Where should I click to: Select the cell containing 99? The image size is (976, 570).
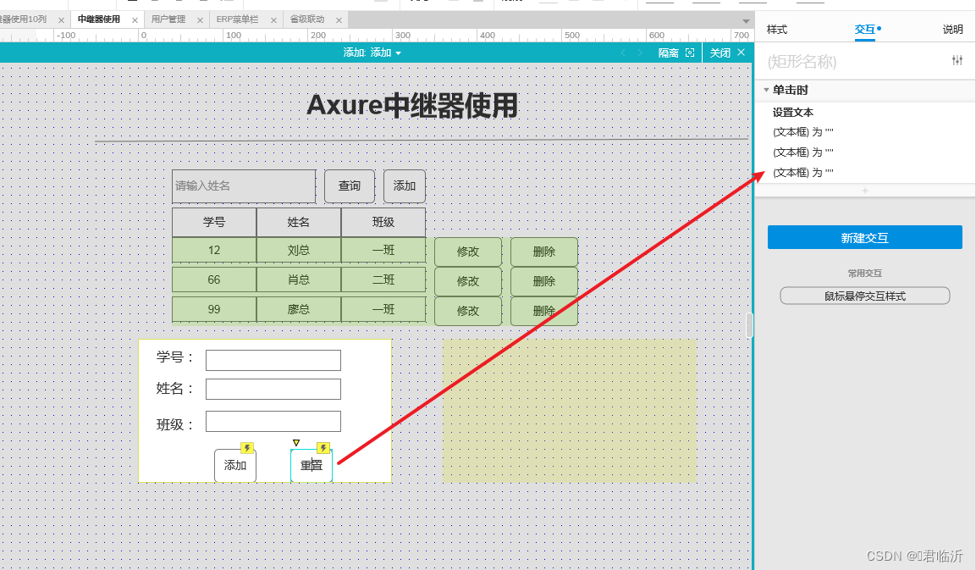click(x=214, y=309)
